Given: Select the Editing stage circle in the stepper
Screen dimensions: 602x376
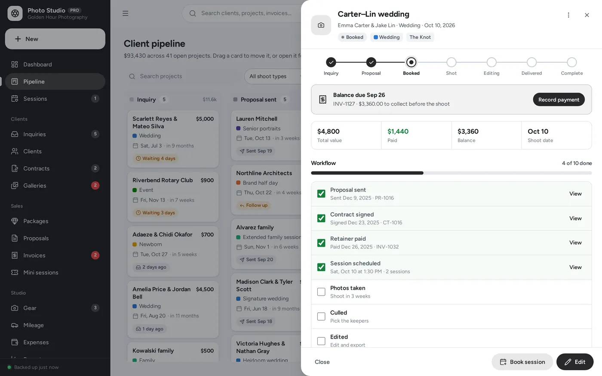Looking at the screenshot, I should coord(491,62).
